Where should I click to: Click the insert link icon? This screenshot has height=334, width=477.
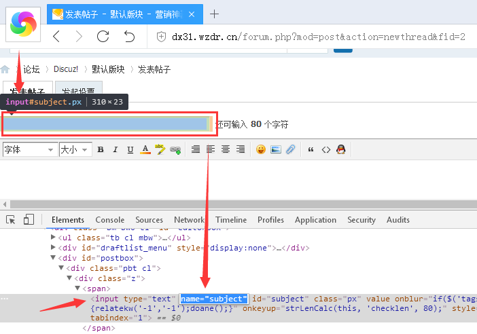coord(175,149)
